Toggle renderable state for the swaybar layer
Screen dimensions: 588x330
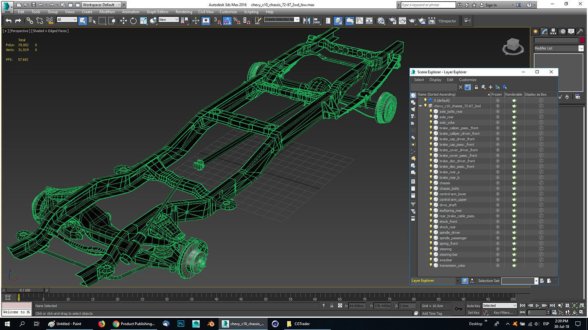(514, 260)
